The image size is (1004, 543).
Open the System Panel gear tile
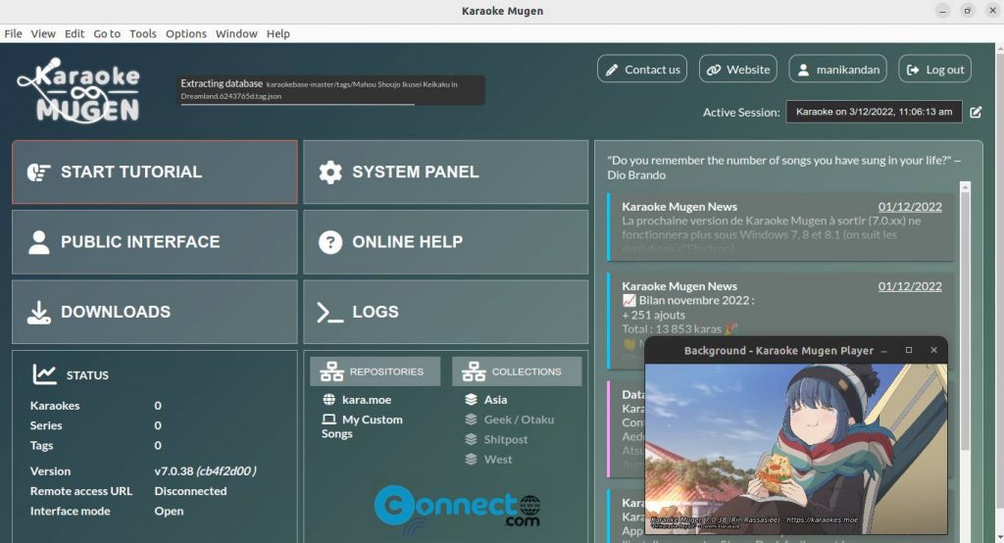(445, 172)
